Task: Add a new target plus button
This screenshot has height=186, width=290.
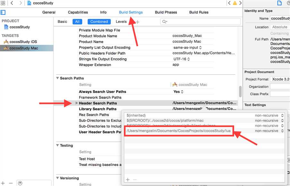Action: point(3,183)
